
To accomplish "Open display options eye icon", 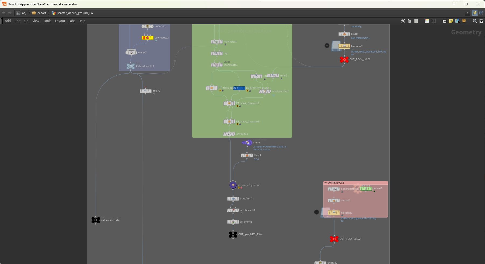I will tap(481, 21).
